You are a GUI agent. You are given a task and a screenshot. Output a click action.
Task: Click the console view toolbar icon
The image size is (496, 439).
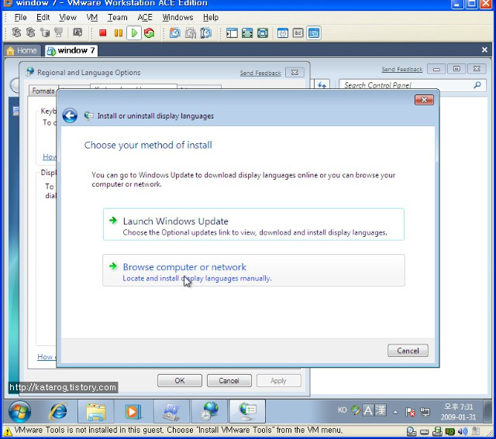[314, 33]
